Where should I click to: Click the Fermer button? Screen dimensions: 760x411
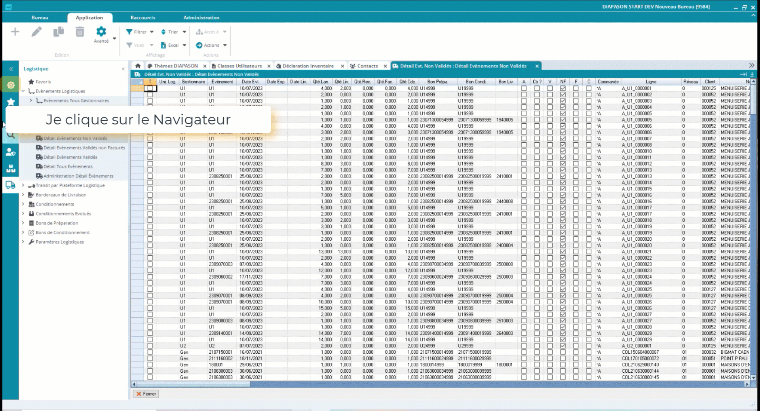tap(146, 394)
